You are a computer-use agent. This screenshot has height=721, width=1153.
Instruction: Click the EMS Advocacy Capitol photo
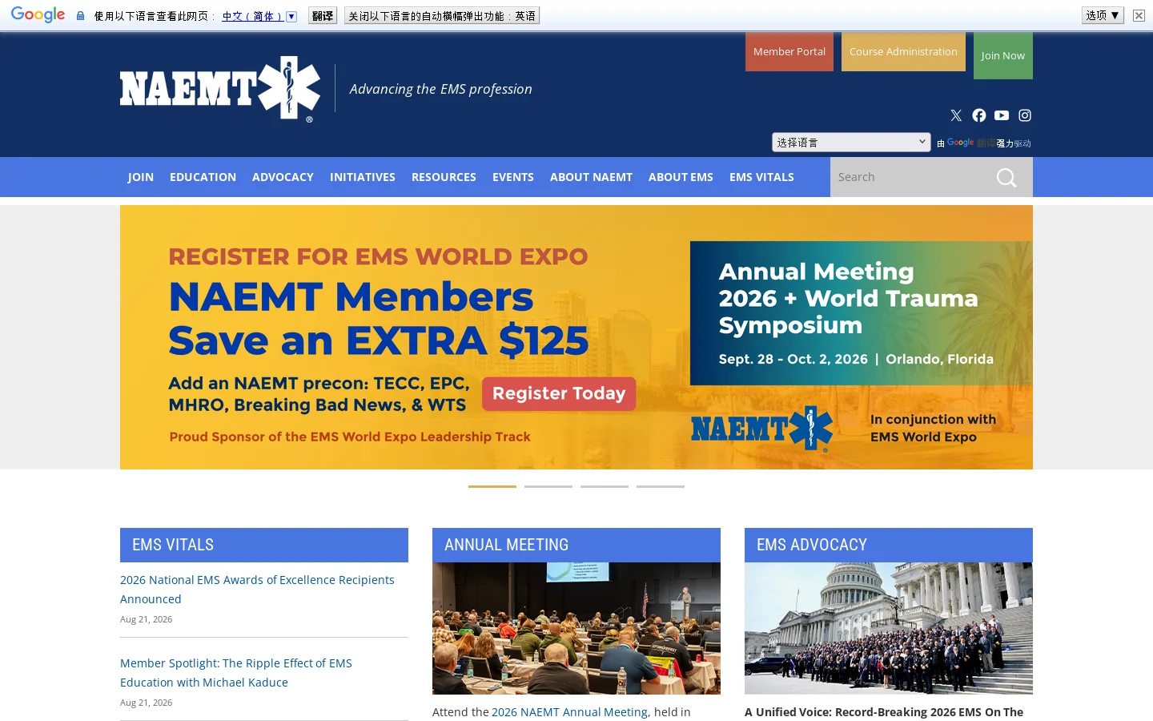click(x=889, y=628)
